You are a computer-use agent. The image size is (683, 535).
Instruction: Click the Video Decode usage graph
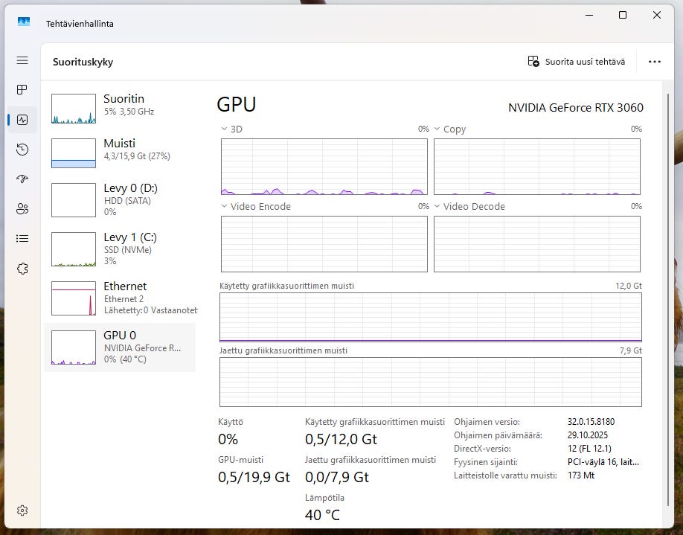537,244
